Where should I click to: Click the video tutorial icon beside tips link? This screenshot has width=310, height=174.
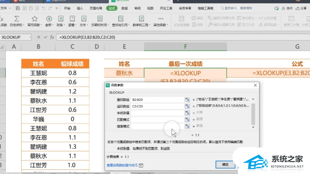click(141, 165)
